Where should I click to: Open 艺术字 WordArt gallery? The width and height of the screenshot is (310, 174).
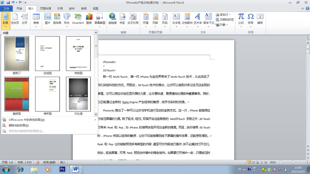[x=198, y=20]
